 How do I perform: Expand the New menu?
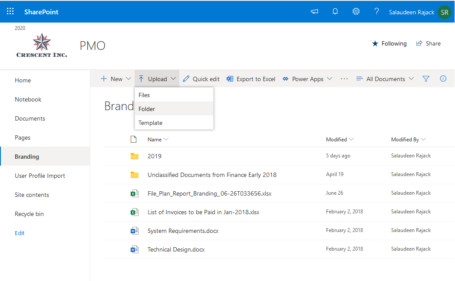[115, 78]
